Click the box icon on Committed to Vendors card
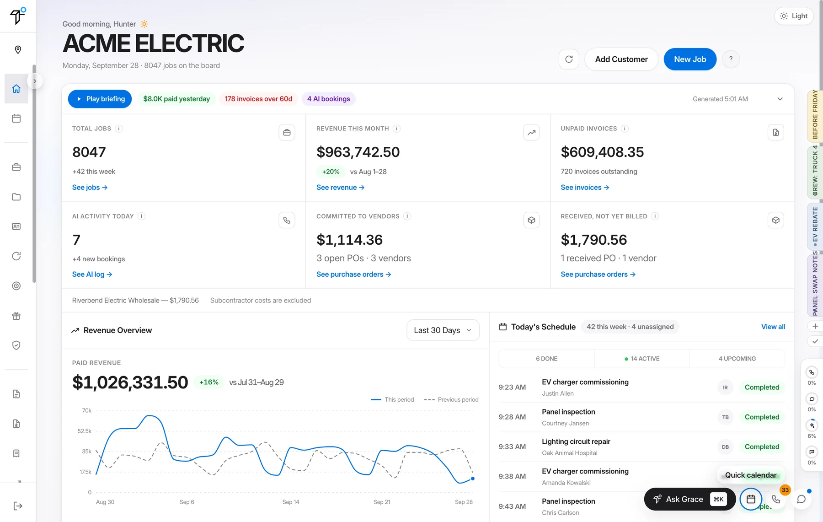The height and width of the screenshot is (522, 823). pos(531,220)
